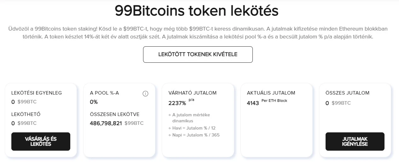Click the Havi = Jutalom % / 12 line

click(x=194, y=128)
